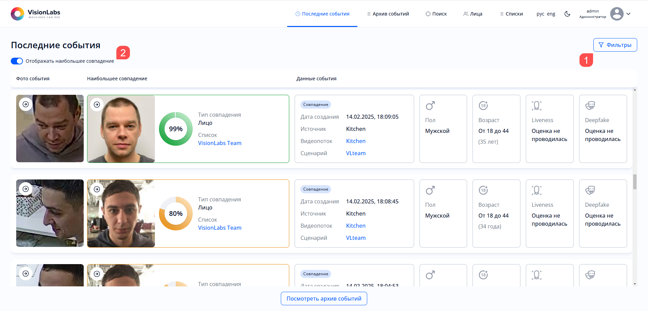Open the 18:08:45 event photo thumbnail
This screenshot has width=648, height=311.
pyautogui.click(x=50, y=213)
